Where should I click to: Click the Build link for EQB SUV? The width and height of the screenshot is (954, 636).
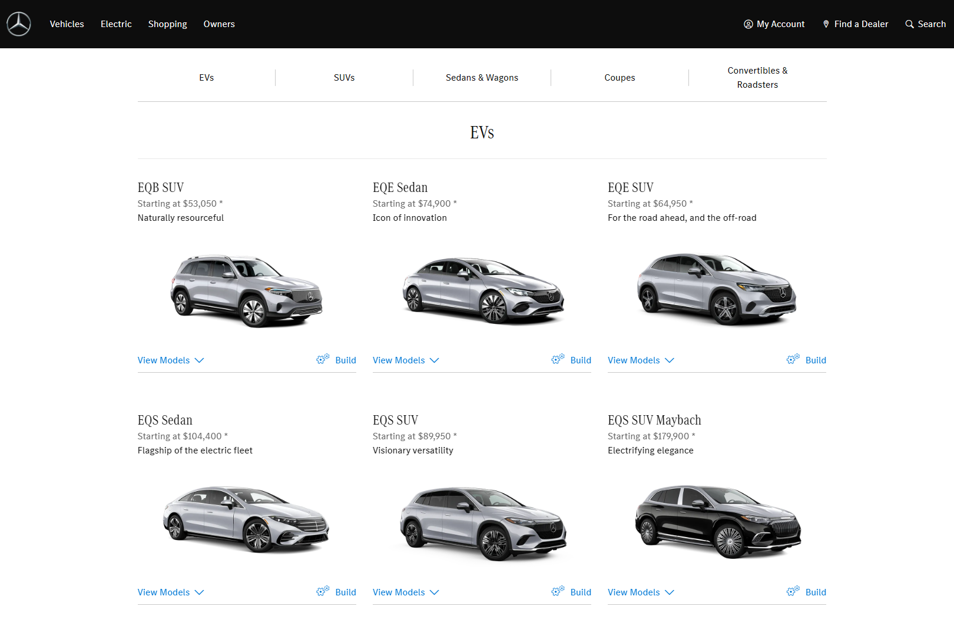click(346, 360)
